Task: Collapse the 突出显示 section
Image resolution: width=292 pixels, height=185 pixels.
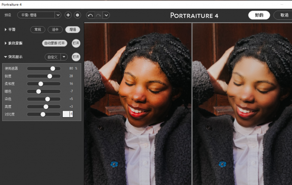Action: pyautogui.click(x=6, y=57)
